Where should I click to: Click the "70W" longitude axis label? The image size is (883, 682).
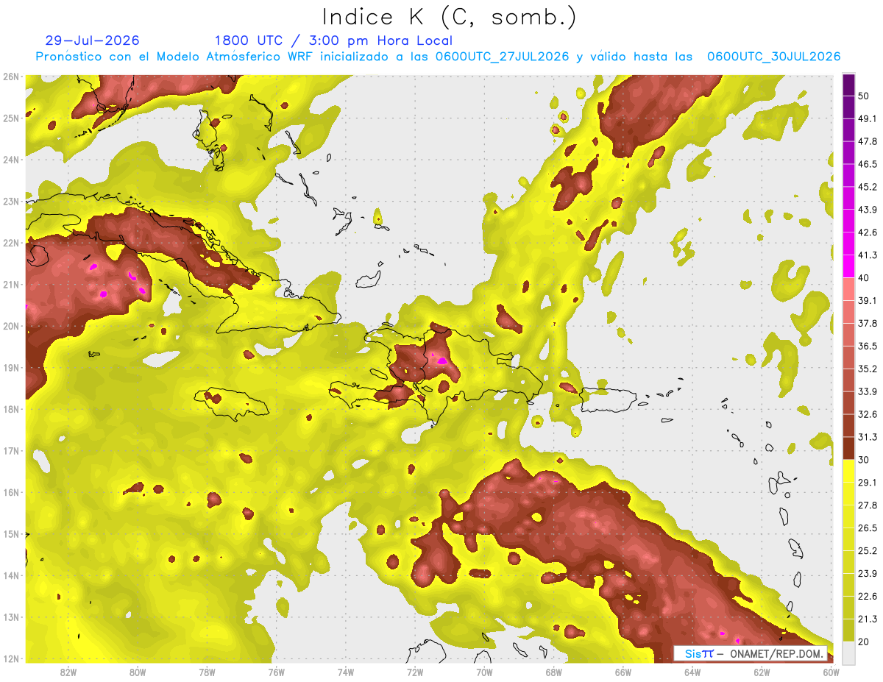tap(484, 672)
